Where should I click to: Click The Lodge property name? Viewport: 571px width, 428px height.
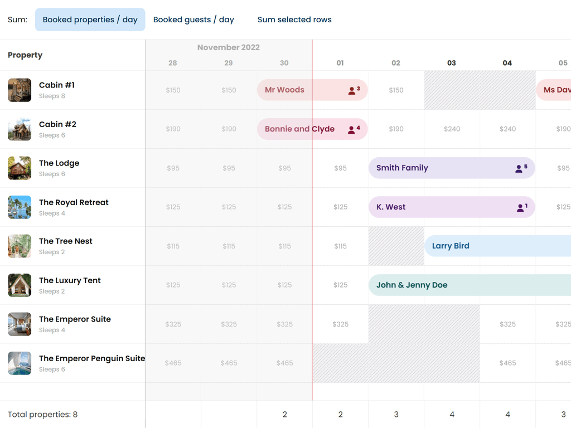(x=59, y=163)
